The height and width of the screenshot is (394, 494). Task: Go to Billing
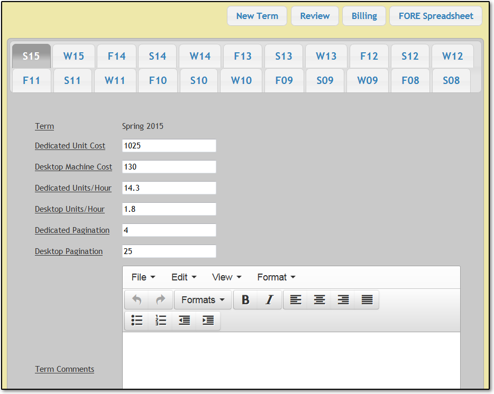click(x=364, y=16)
